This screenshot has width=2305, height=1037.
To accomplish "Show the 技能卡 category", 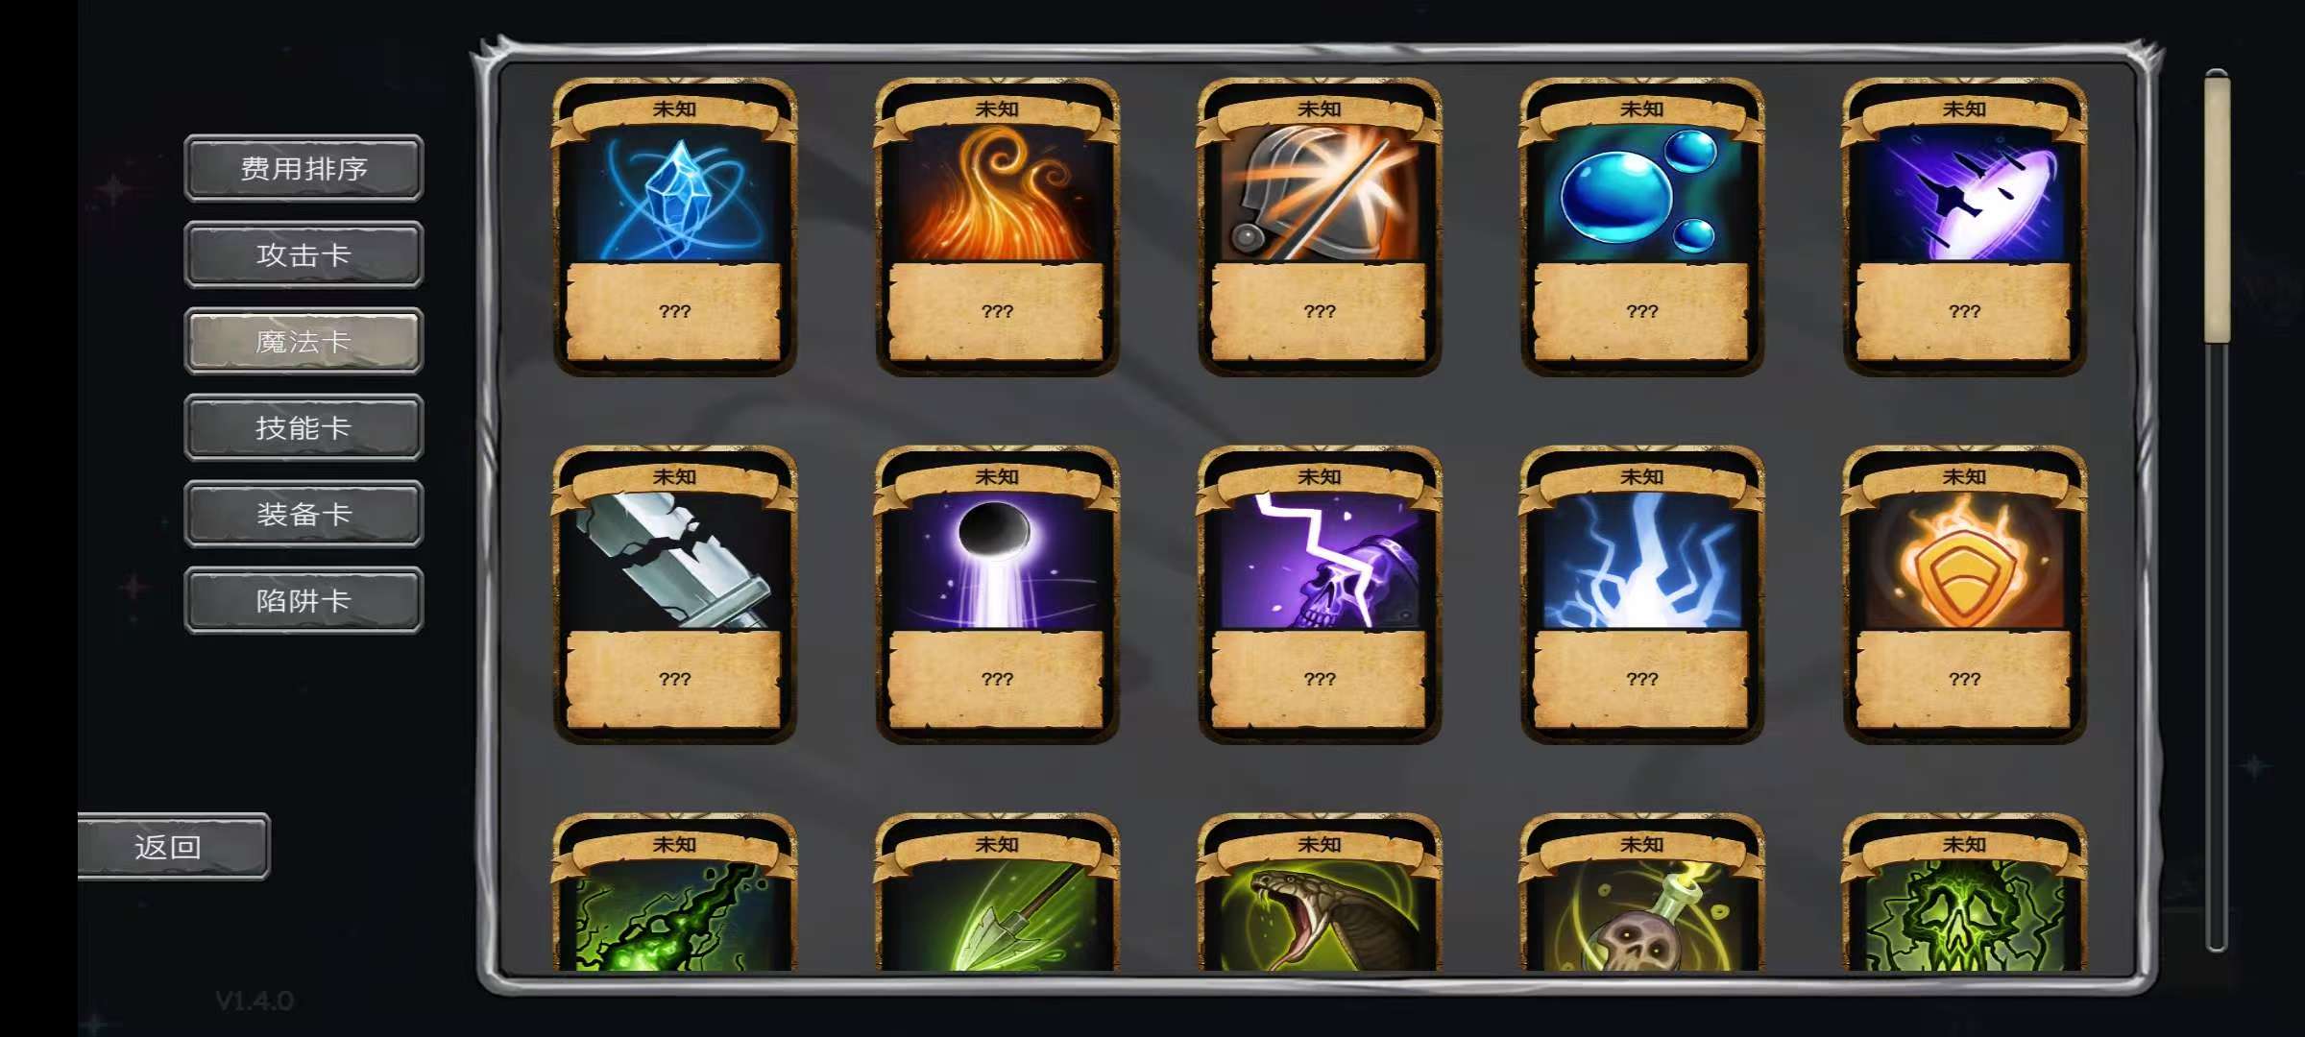I will (303, 427).
